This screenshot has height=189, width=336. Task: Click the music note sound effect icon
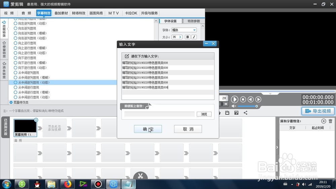(148, 106)
